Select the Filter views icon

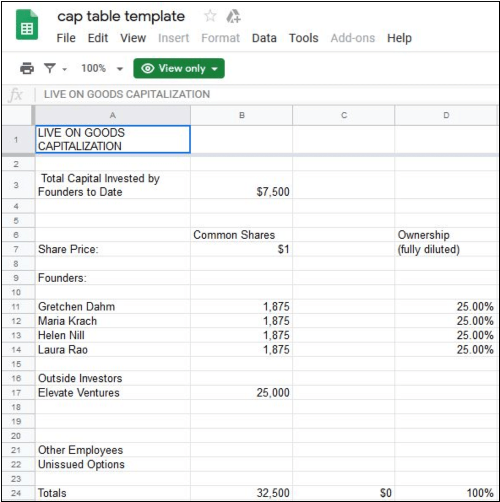coord(50,68)
